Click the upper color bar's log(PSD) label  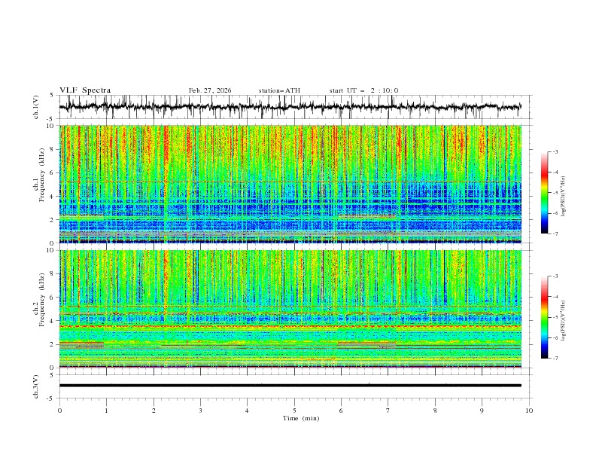[x=563, y=197]
